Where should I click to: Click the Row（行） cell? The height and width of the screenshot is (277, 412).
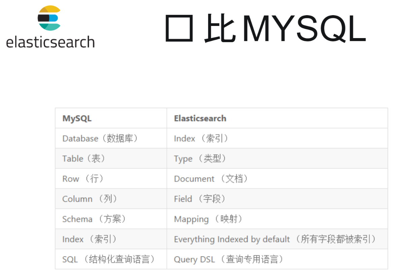111,179
